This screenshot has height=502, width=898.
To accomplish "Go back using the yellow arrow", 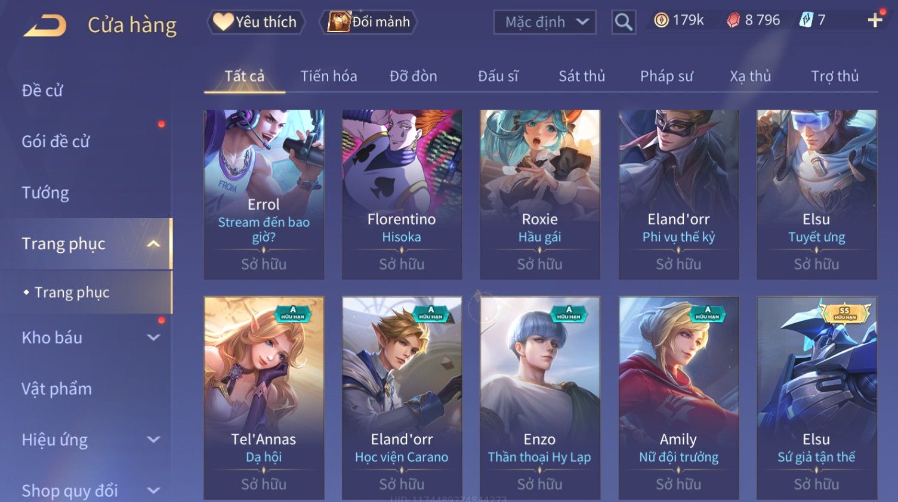I will click(45, 26).
